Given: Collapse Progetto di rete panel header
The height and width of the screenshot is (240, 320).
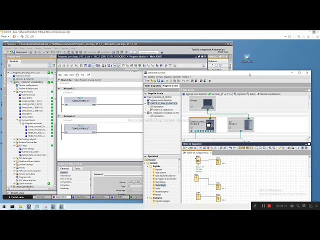Looking at the screenshot, I should (145, 93).
